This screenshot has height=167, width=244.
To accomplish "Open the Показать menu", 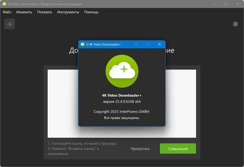I will click(x=45, y=12).
